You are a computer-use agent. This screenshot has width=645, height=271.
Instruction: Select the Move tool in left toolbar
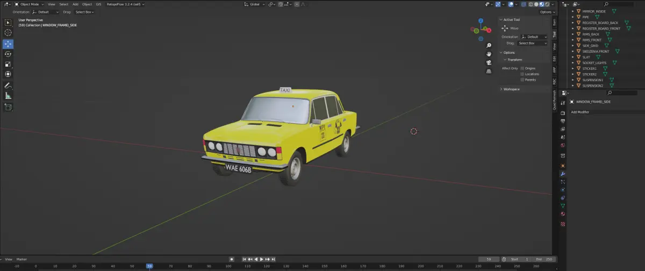coord(8,44)
